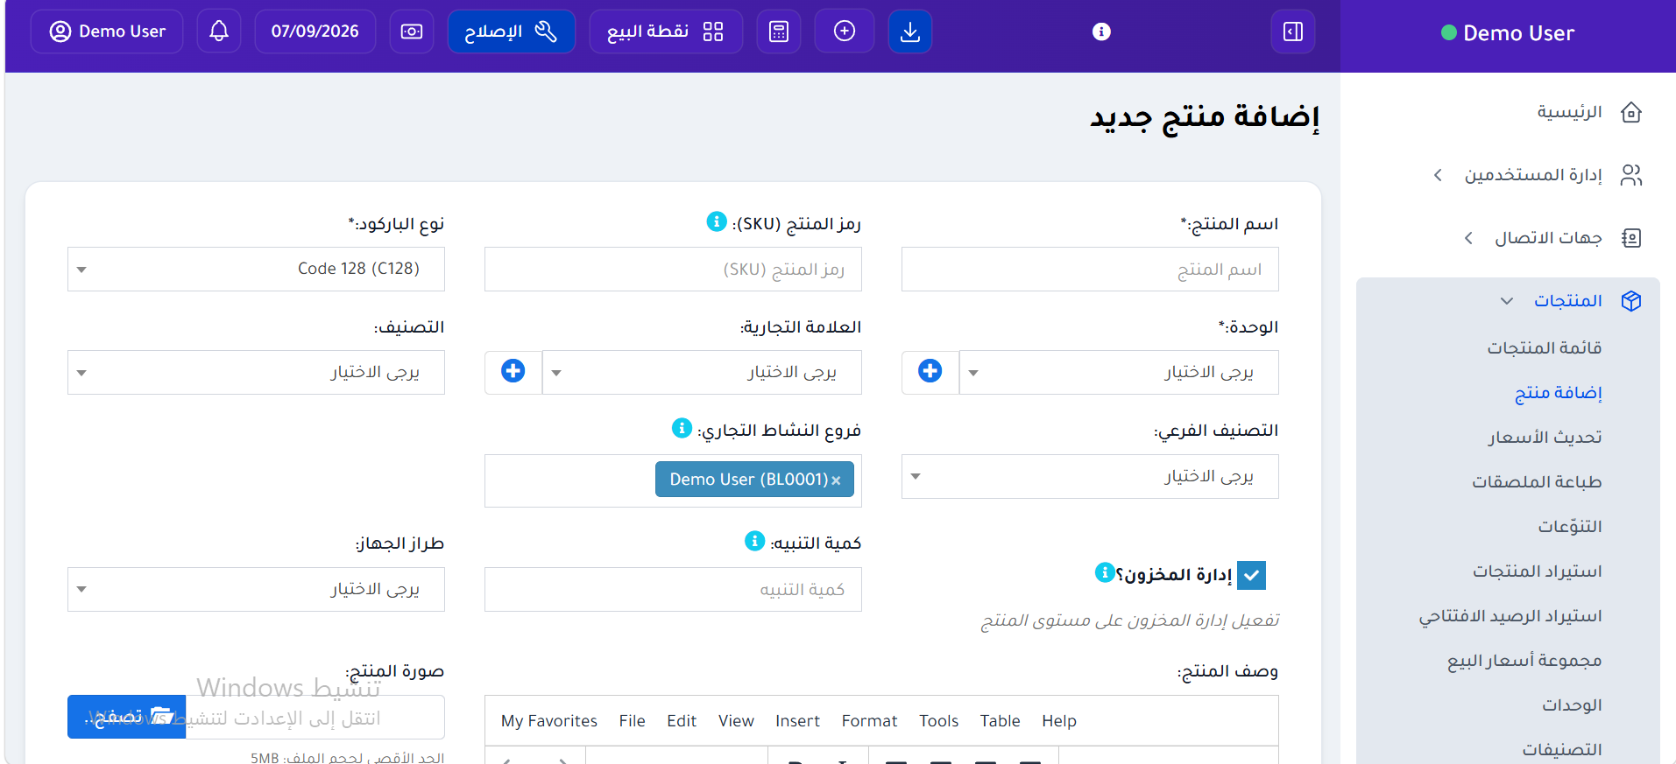
Task: Open the العلامة التجارية brand dropdown
Action: (x=702, y=372)
